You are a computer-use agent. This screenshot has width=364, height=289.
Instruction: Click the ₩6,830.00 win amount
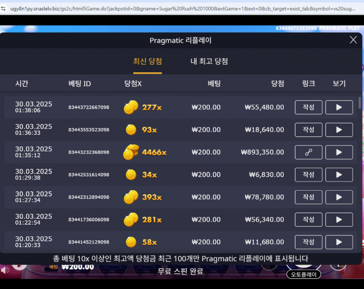coord(266,175)
